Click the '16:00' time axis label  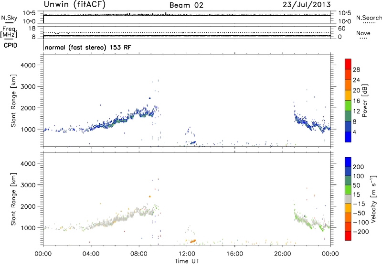(x=234, y=254)
